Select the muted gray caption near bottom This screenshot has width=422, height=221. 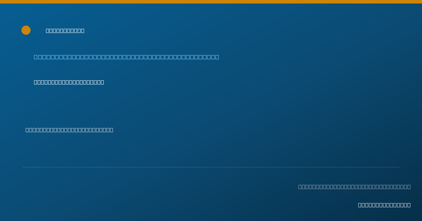click(354, 187)
